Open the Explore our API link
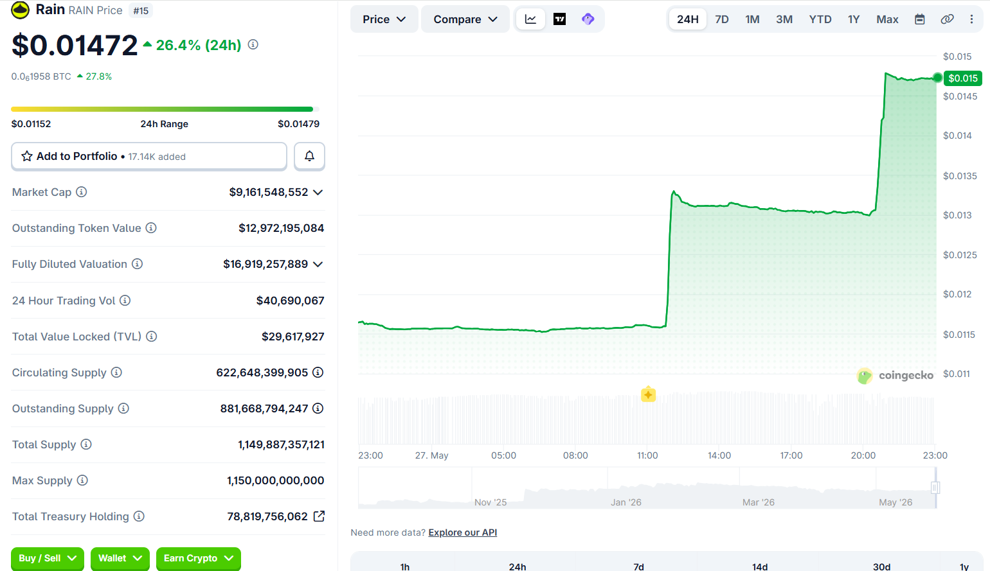This screenshot has width=990, height=571. [463, 532]
